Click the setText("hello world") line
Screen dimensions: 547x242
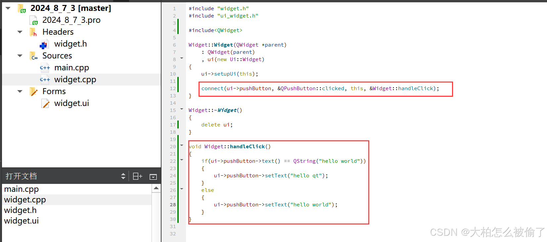pyautogui.click(x=276, y=205)
